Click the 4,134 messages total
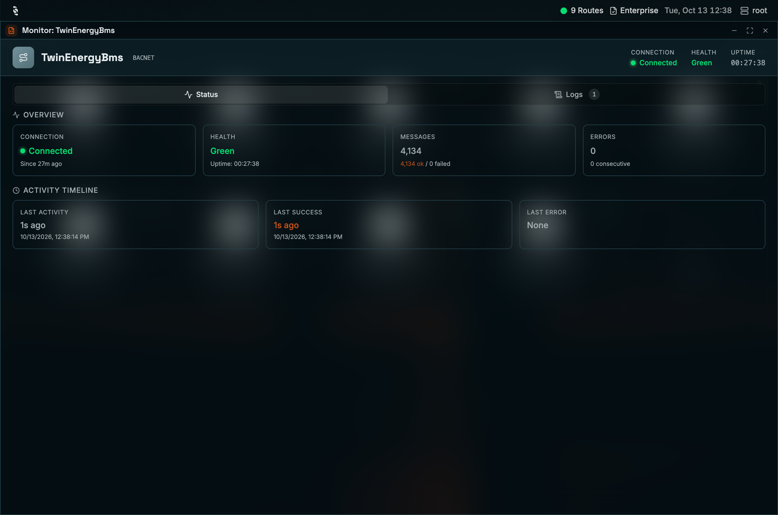 pyautogui.click(x=411, y=151)
